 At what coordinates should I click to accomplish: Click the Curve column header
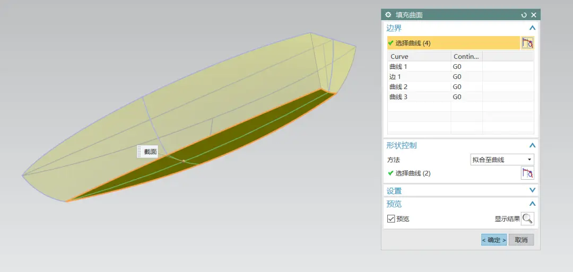(x=419, y=57)
